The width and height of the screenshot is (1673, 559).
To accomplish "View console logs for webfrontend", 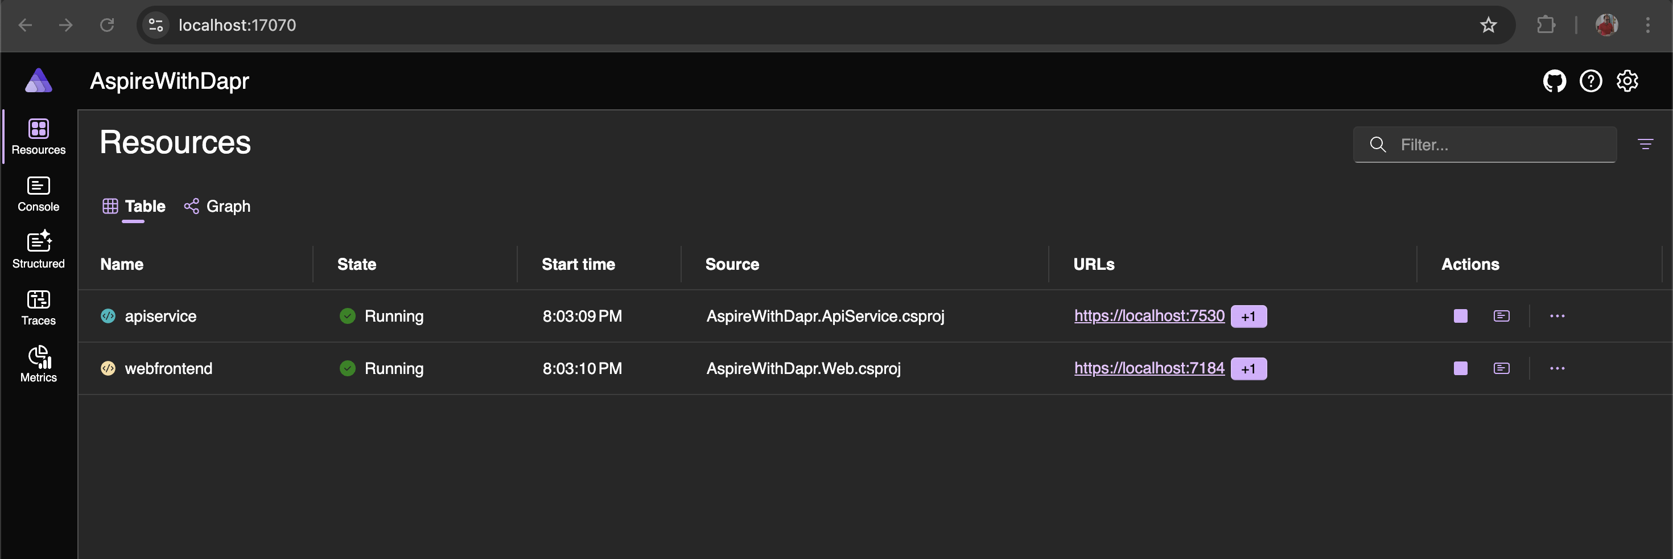I will (x=1502, y=368).
